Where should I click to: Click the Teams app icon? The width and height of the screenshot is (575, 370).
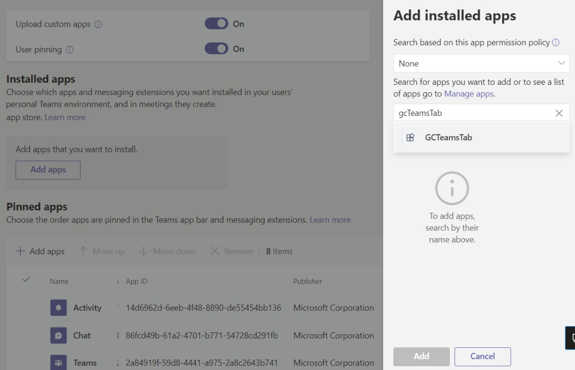tap(59, 362)
